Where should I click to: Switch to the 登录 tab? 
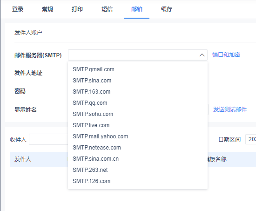(x=18, y=9)
